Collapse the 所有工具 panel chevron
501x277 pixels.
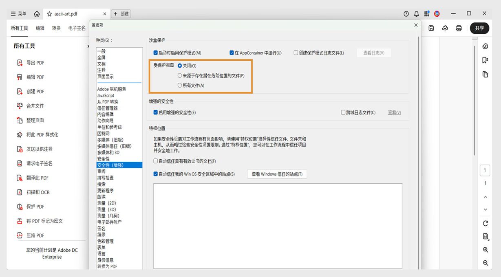pos(88,46)
